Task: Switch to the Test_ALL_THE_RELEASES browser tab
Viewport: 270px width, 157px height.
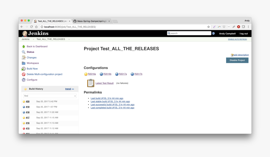Action: 52,21
